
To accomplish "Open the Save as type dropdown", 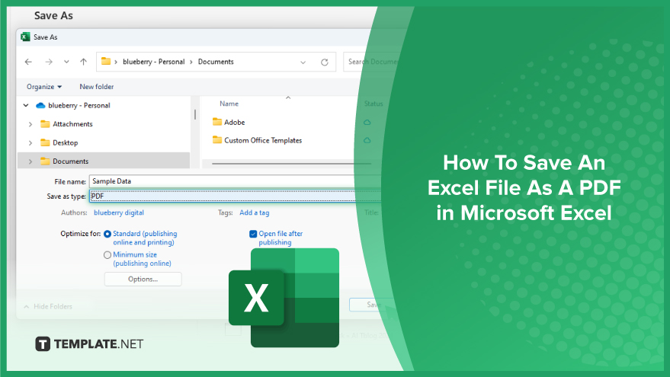I will (235, 196).
